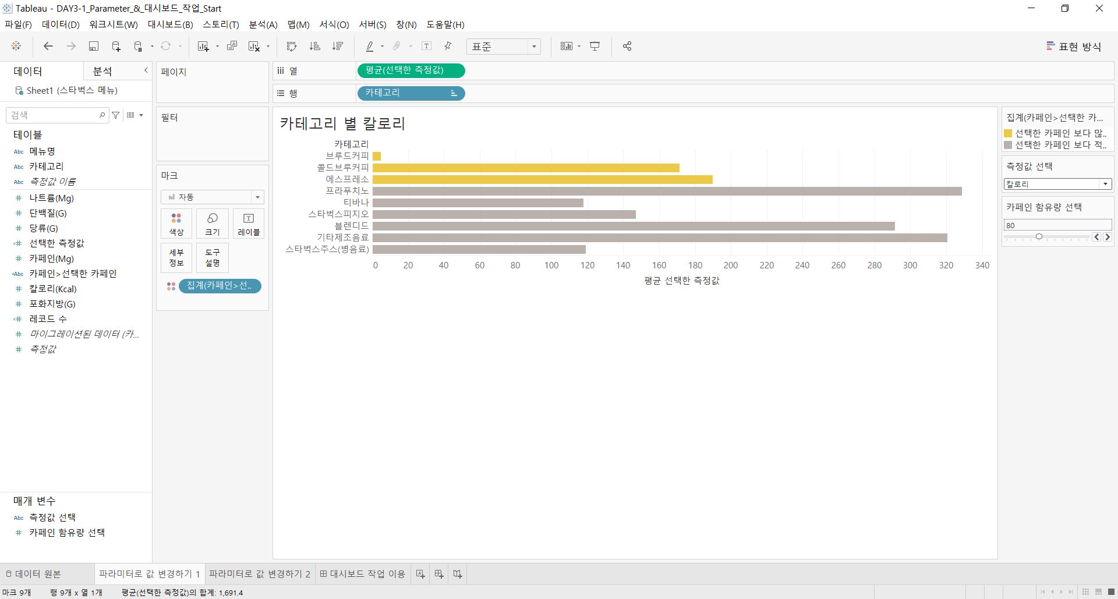
Task: Select the 칼로리(Kcal) field
Action: click(53, 289)
